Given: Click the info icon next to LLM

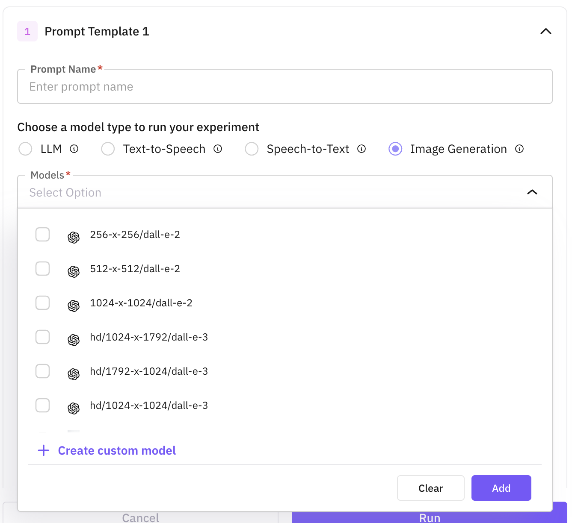Looking at the screenshot, I should pos(74,149).
